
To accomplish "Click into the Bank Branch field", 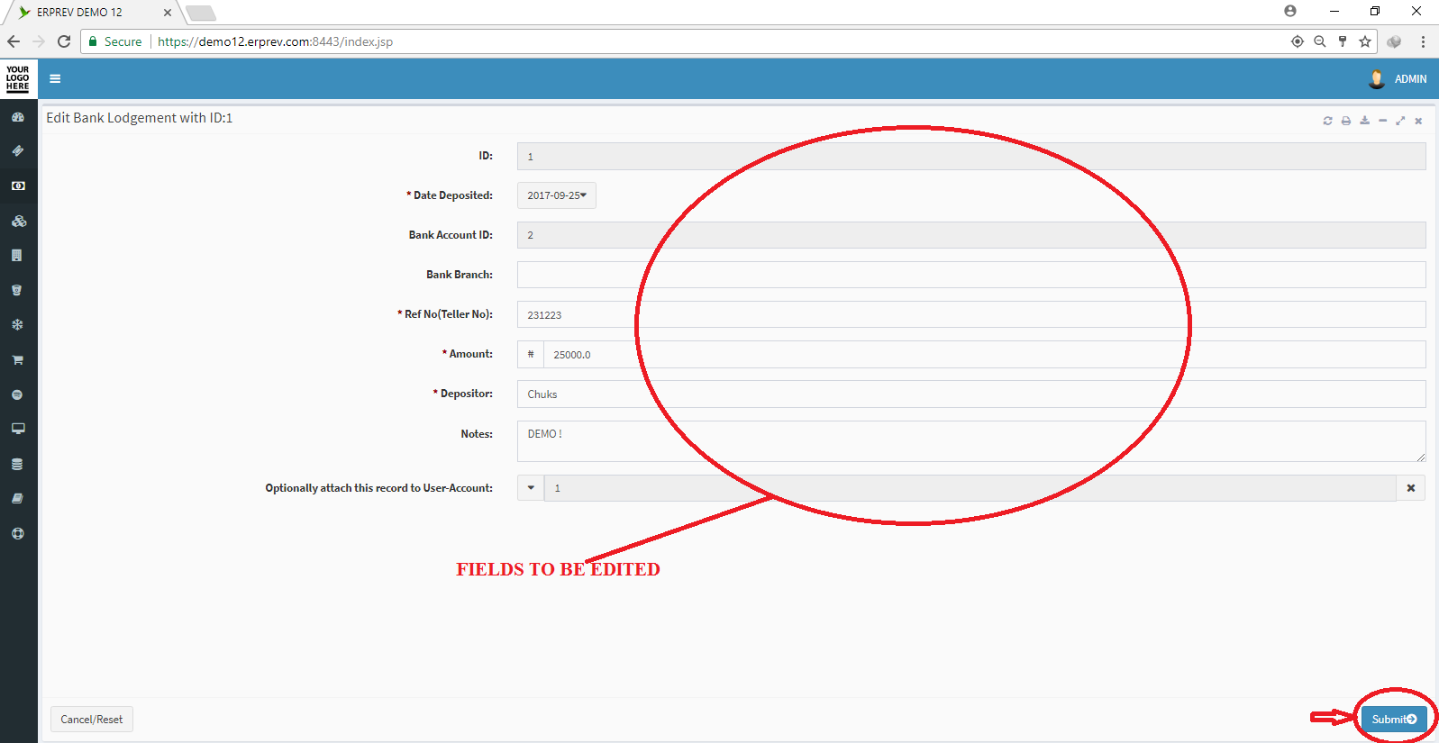I will point(971,275).
